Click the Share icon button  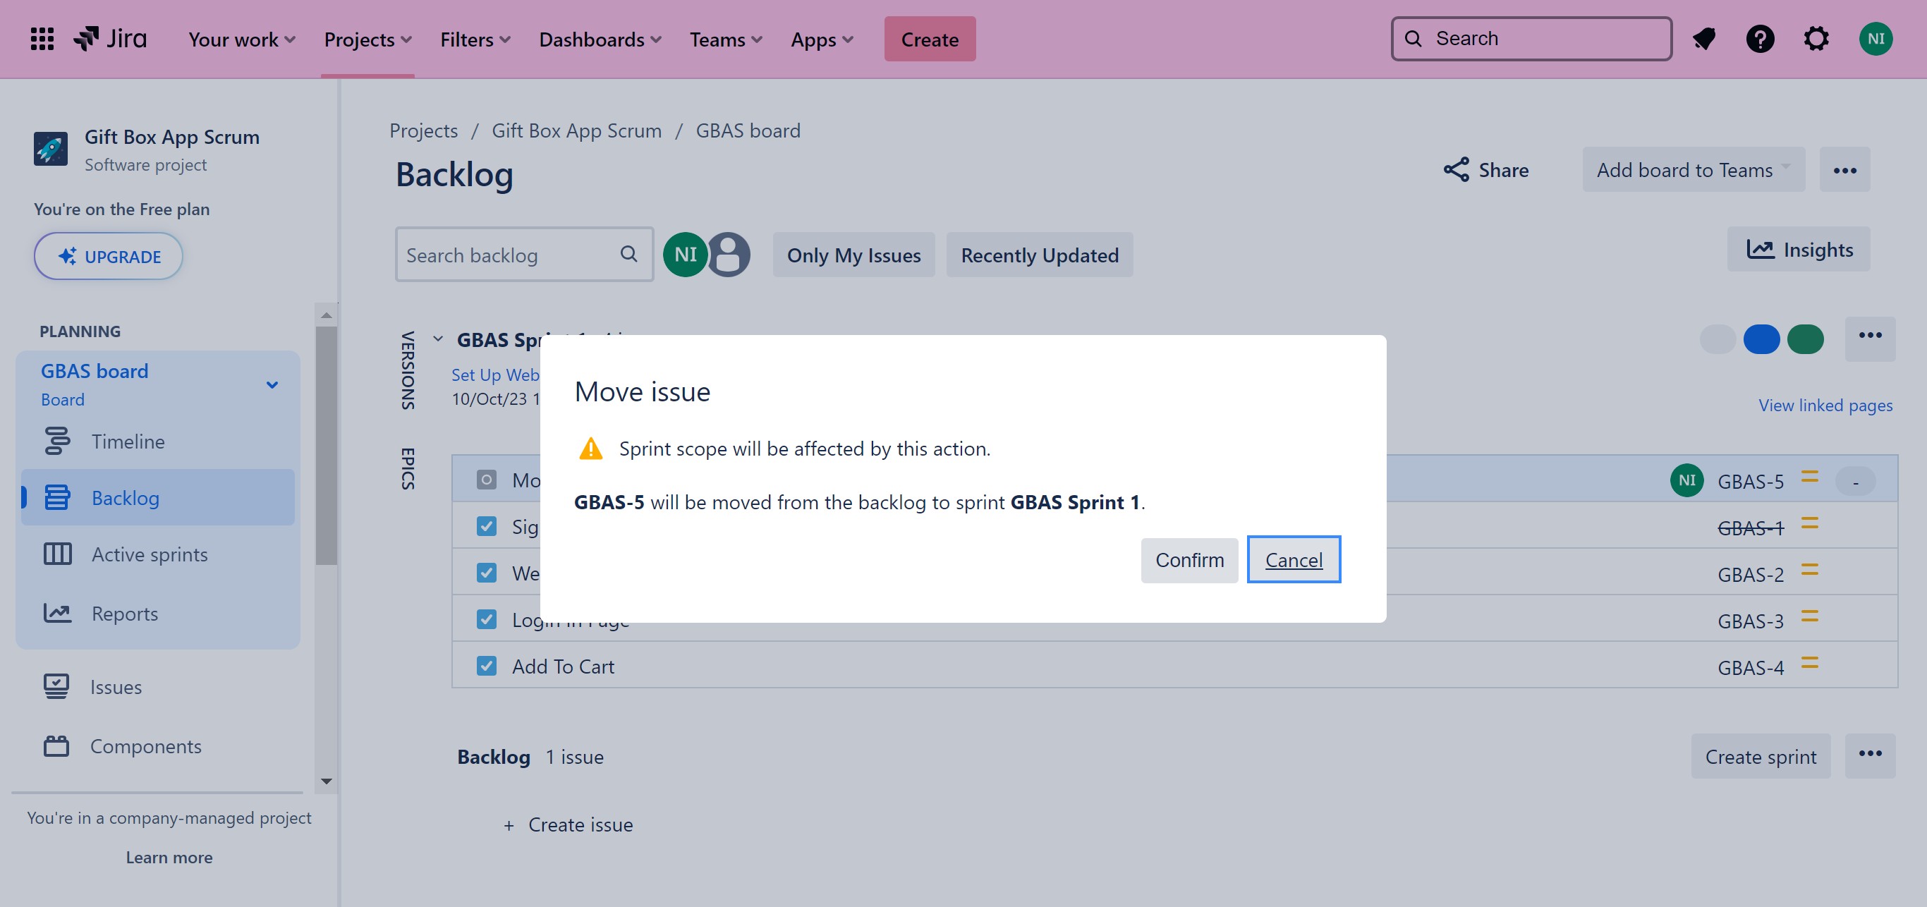tap(1485, 170)
